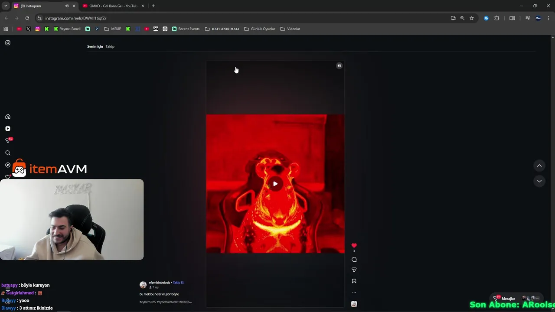Open the game controller bookmark icon

(x=156, y=29)
